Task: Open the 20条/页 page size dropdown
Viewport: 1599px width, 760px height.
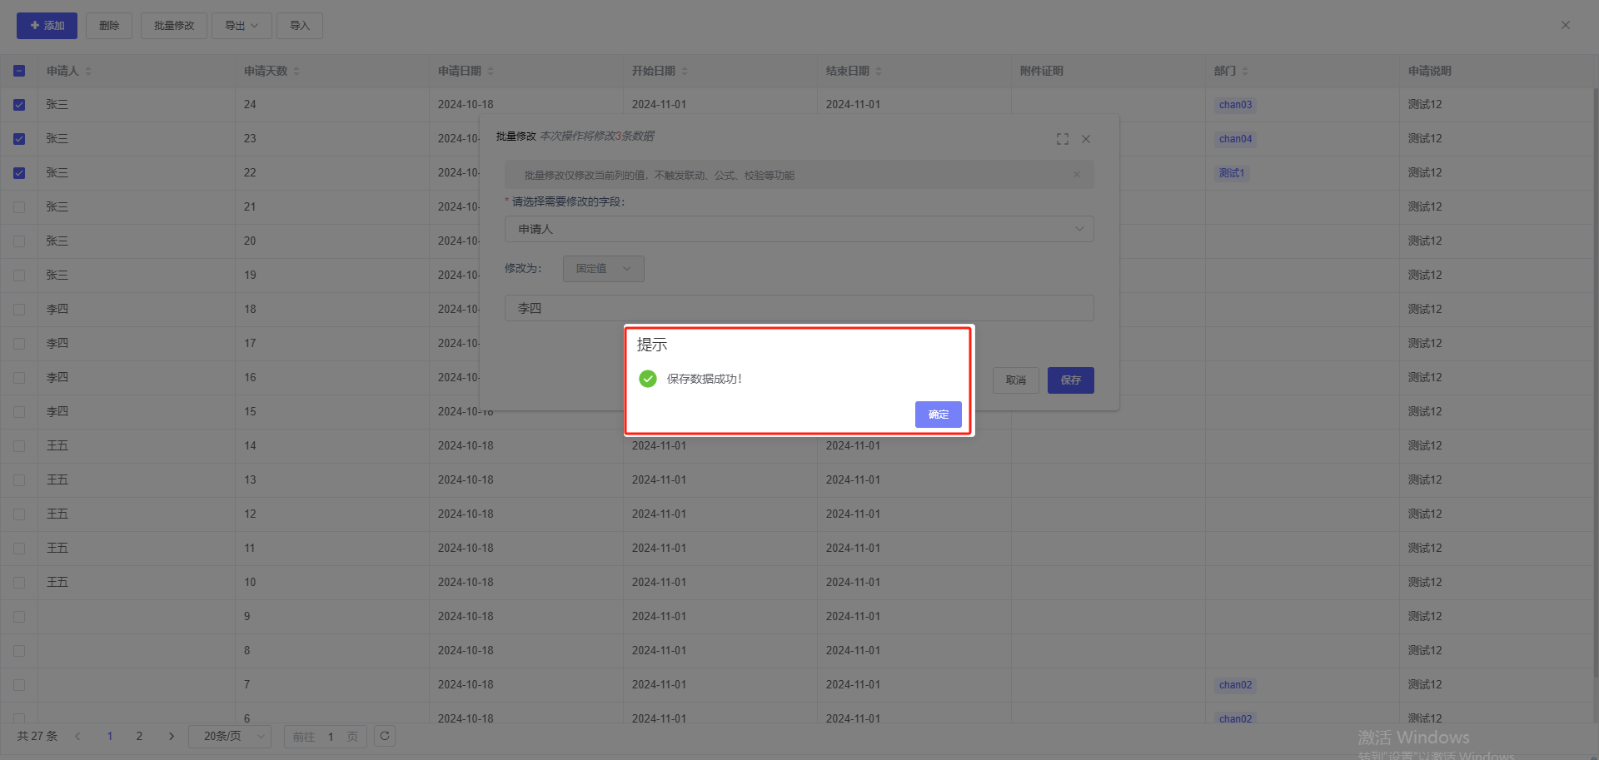Action: tap(230, 736)
